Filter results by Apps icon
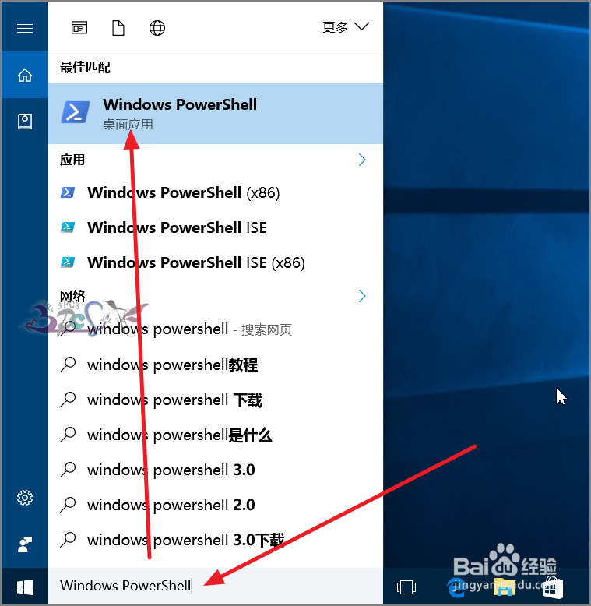This screenshot has height=606, width=591. [x=79, y=28]
